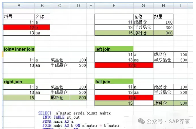This screenshot has height=129, width=196.
Task: Click the 料号 header cell
Action: [x=19, y=16]
